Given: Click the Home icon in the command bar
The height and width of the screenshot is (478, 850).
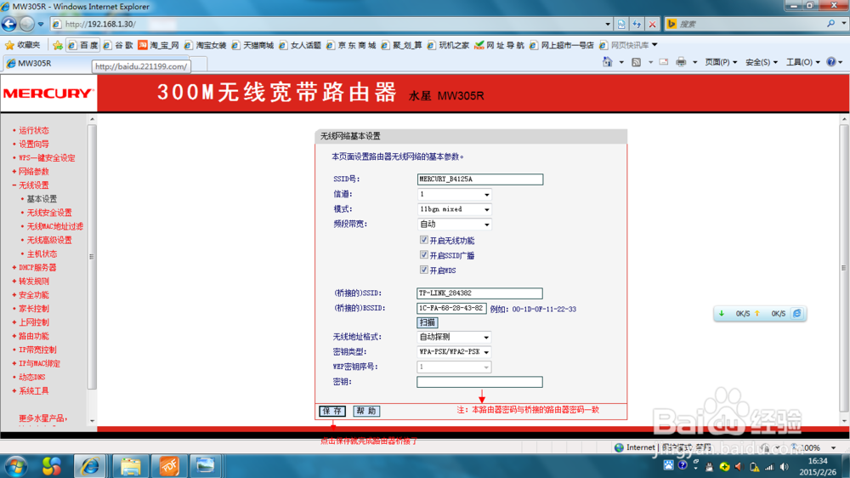Looking at the screenshot, I should pos(607,62).
